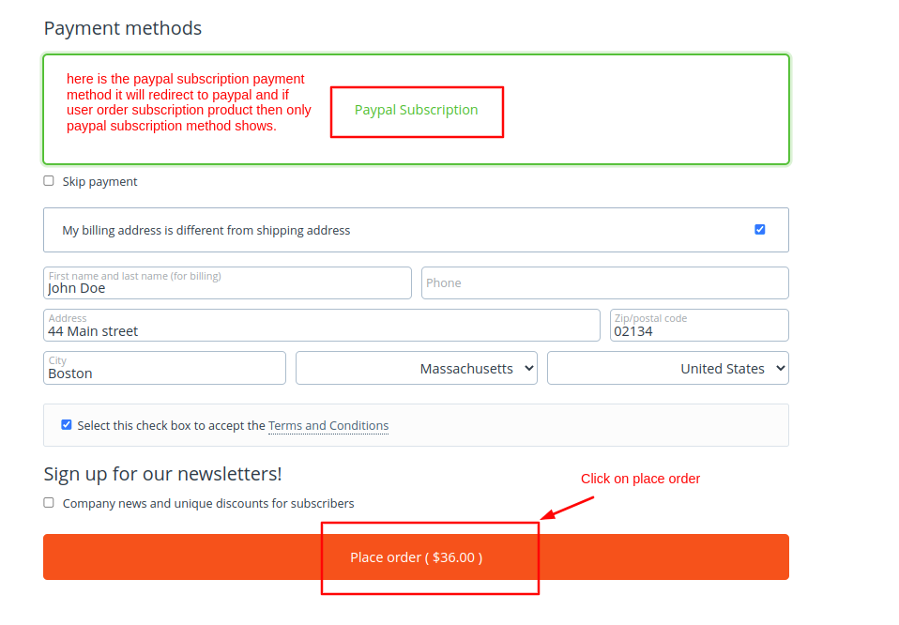Click the Address field with 44 Main street
Screen dimensions: 899x625
pos(322,325)
